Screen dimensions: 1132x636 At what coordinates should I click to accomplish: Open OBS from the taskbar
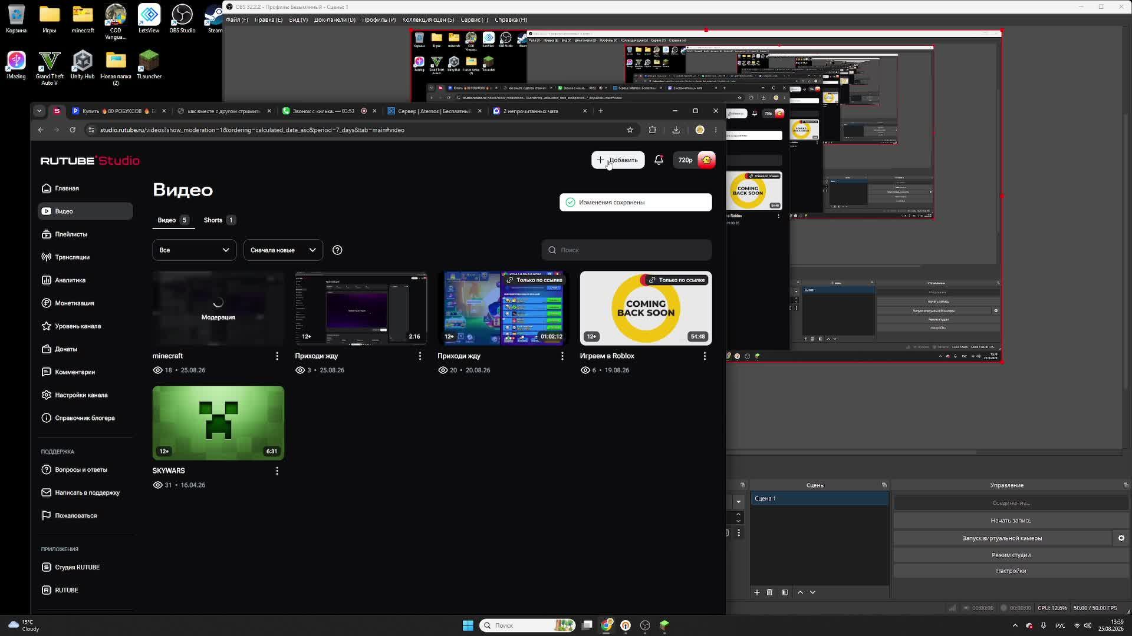pyautogui.click(x=645, y=625)
